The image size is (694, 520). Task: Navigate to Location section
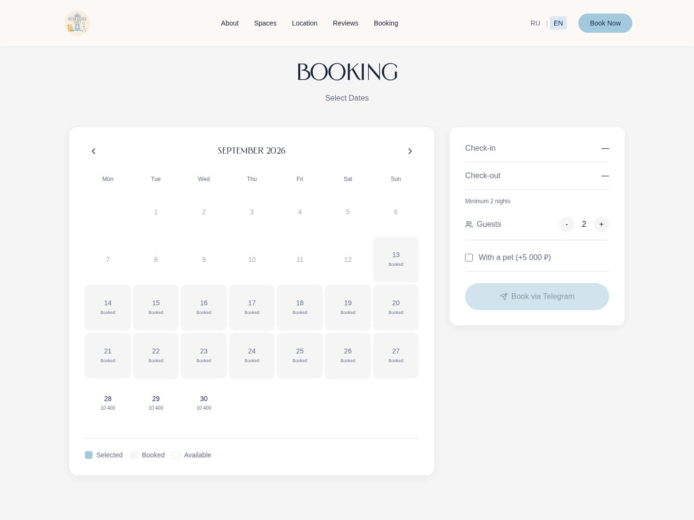tap(305, 23)
